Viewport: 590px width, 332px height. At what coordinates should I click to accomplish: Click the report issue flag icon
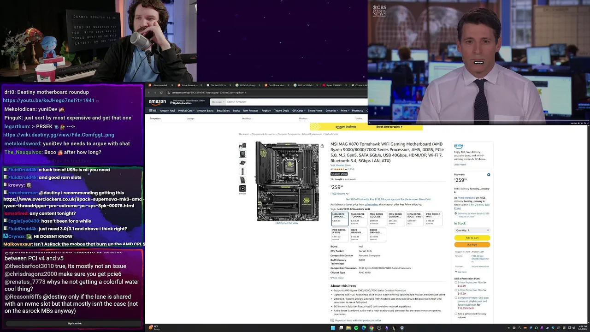click(332, 320)
